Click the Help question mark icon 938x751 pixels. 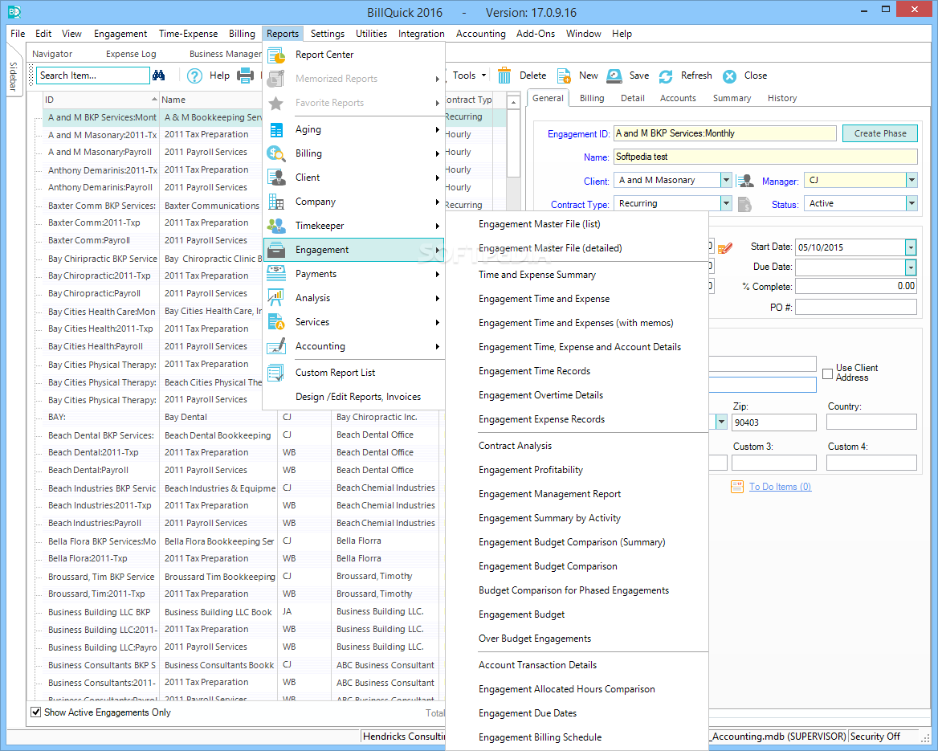194,76
